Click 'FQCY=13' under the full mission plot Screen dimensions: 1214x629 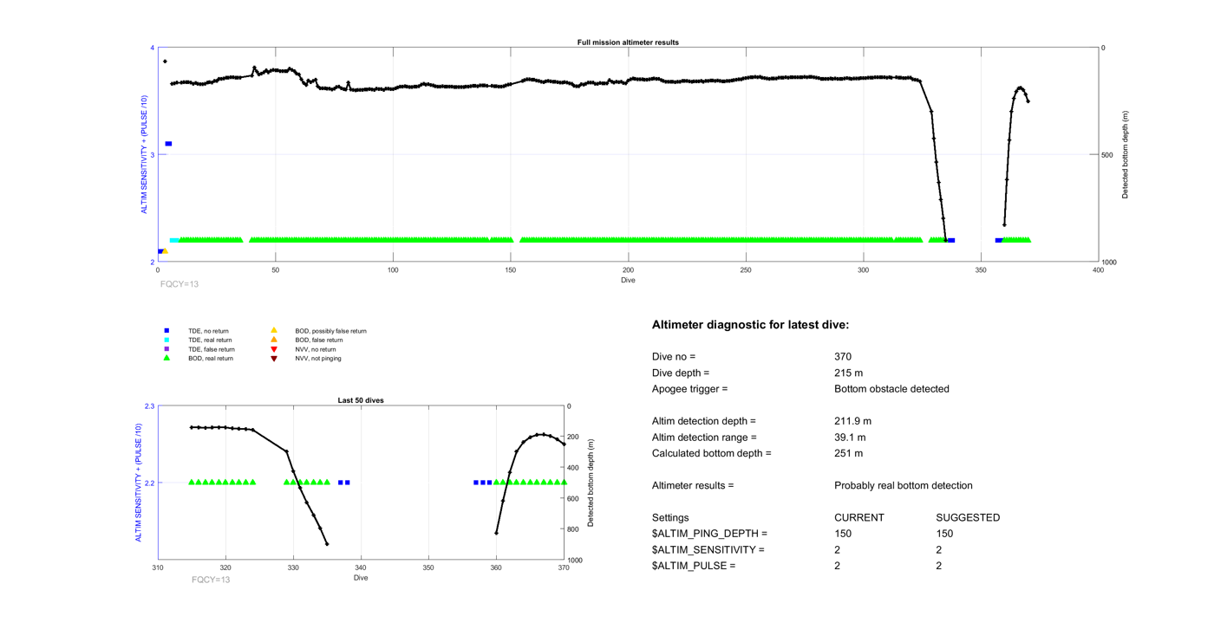[179, 283]
